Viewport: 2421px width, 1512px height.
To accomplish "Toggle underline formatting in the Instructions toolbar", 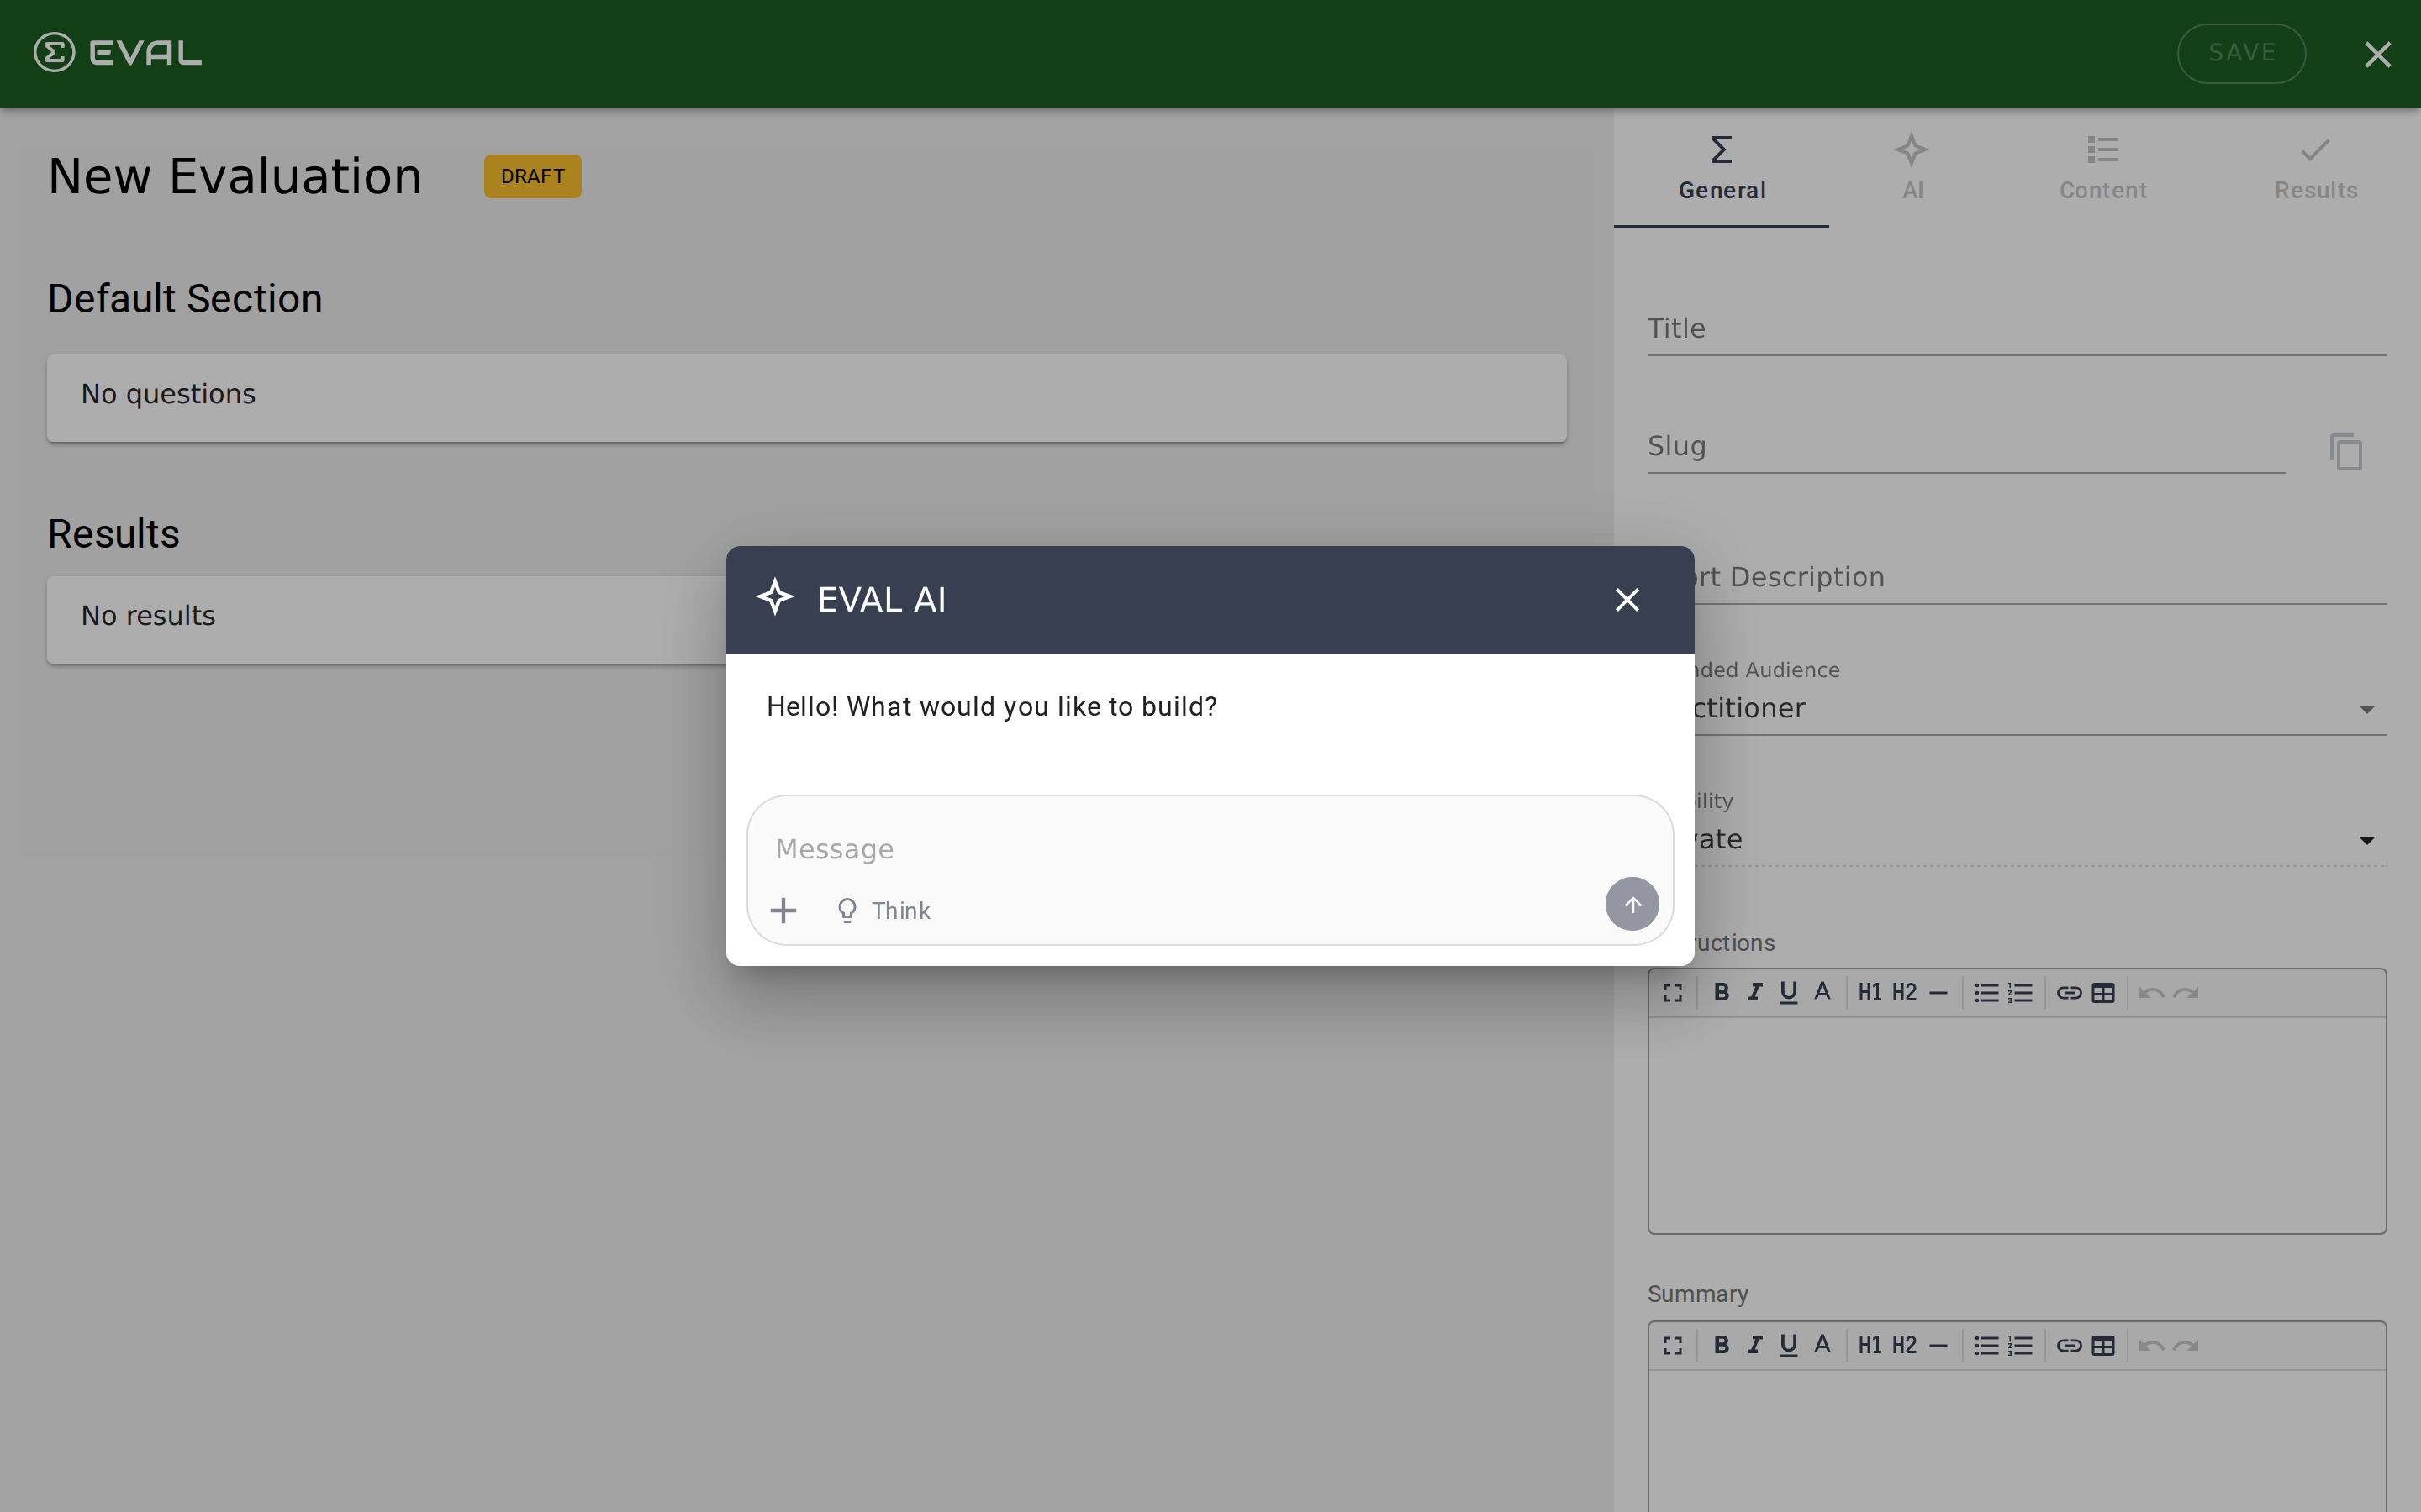I will tap(1789, 992).
